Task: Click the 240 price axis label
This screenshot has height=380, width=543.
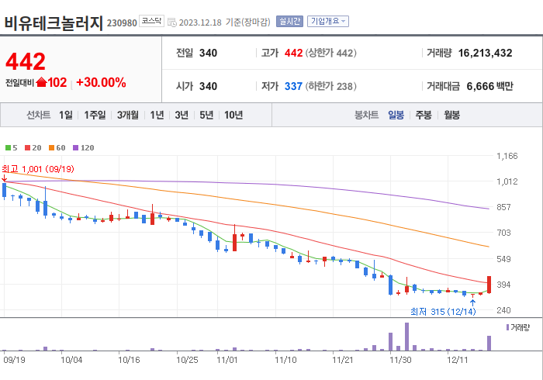Action: (503, 310)
